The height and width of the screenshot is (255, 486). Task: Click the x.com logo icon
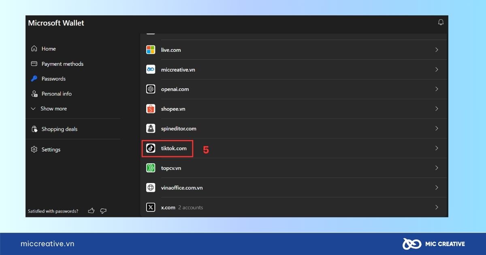151,207
